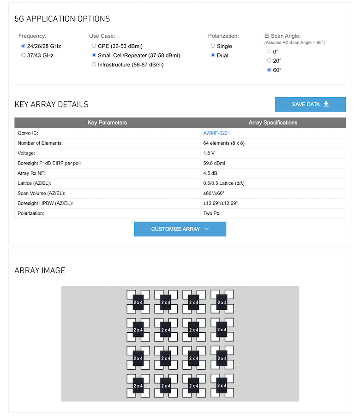
Task: Select 60° El scan angle
Action: (270, 70)
